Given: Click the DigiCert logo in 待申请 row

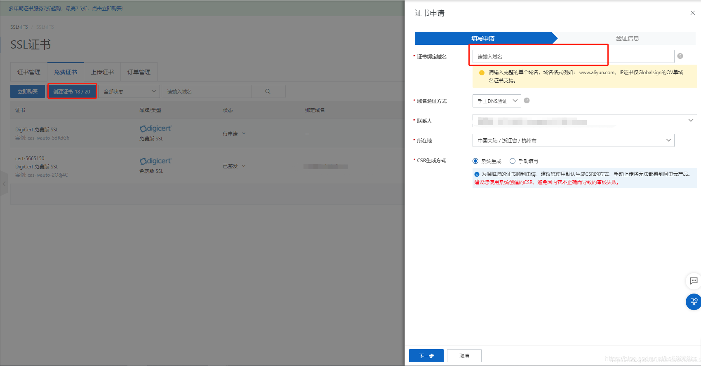Looking at the screenshot, I should coord(155,128).
